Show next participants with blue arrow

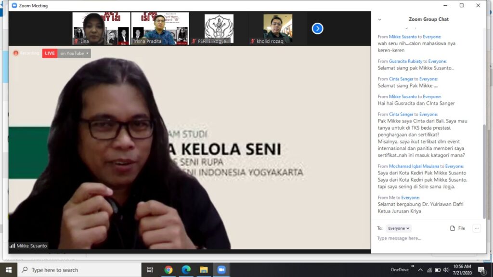pyautogui.click(x=318, y=28)
